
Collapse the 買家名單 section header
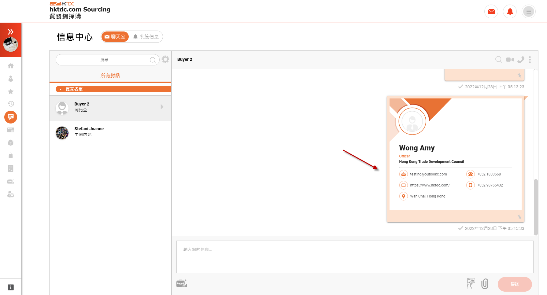[113, 89]
